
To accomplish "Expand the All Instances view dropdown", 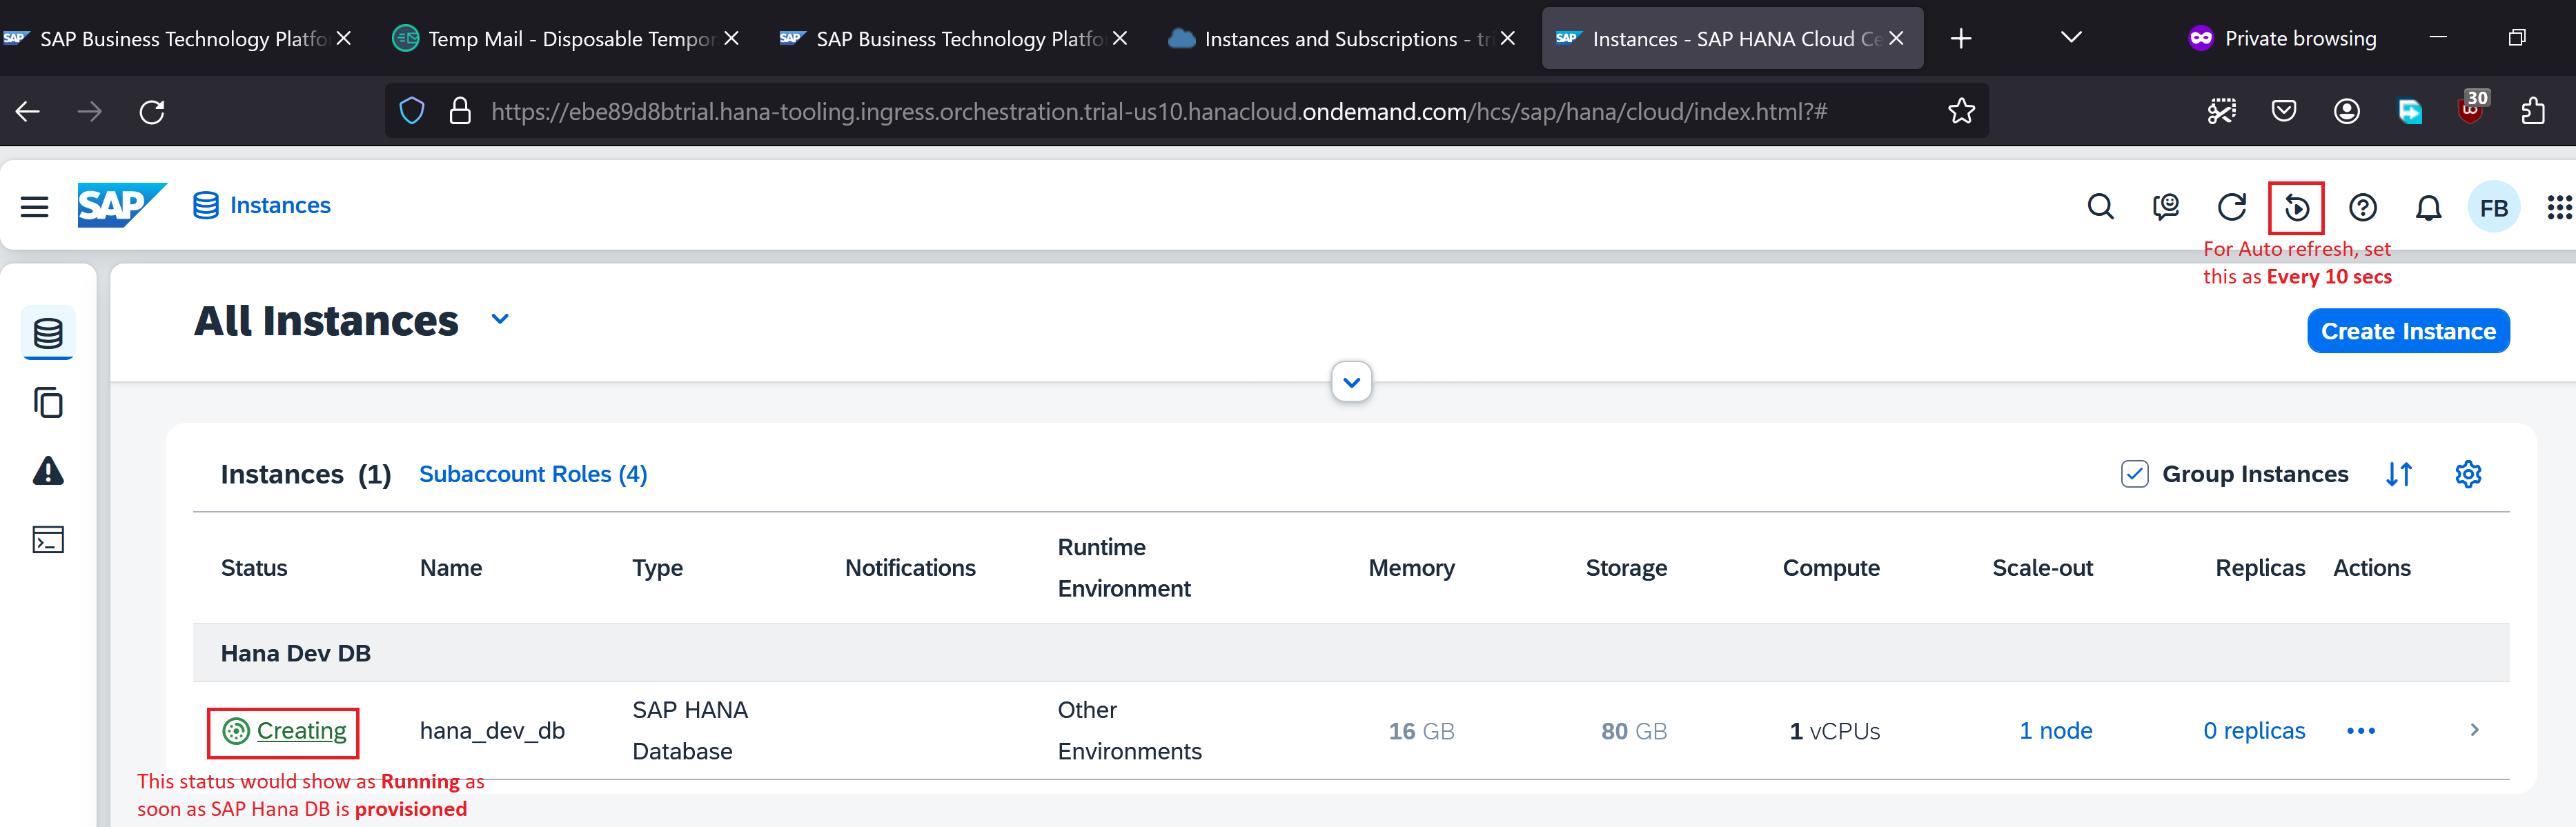I will pos(500,320).
